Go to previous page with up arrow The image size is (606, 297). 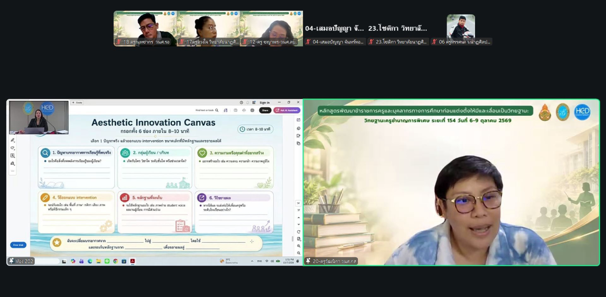tap(298, 218)
